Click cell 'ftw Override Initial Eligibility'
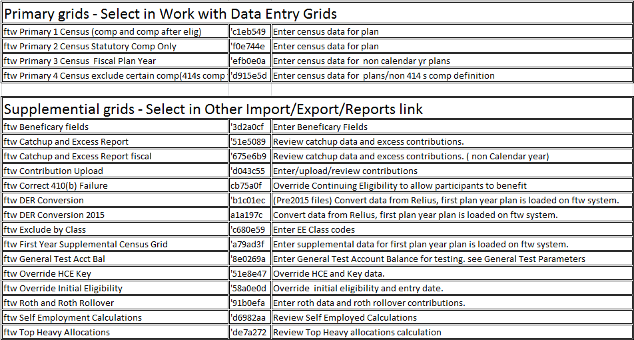The height and width of the screenshot is (340, 634). [x=115, y=288]
